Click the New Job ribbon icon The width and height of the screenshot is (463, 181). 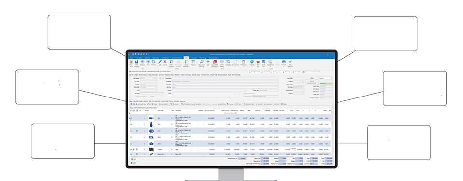pos(131,62)
